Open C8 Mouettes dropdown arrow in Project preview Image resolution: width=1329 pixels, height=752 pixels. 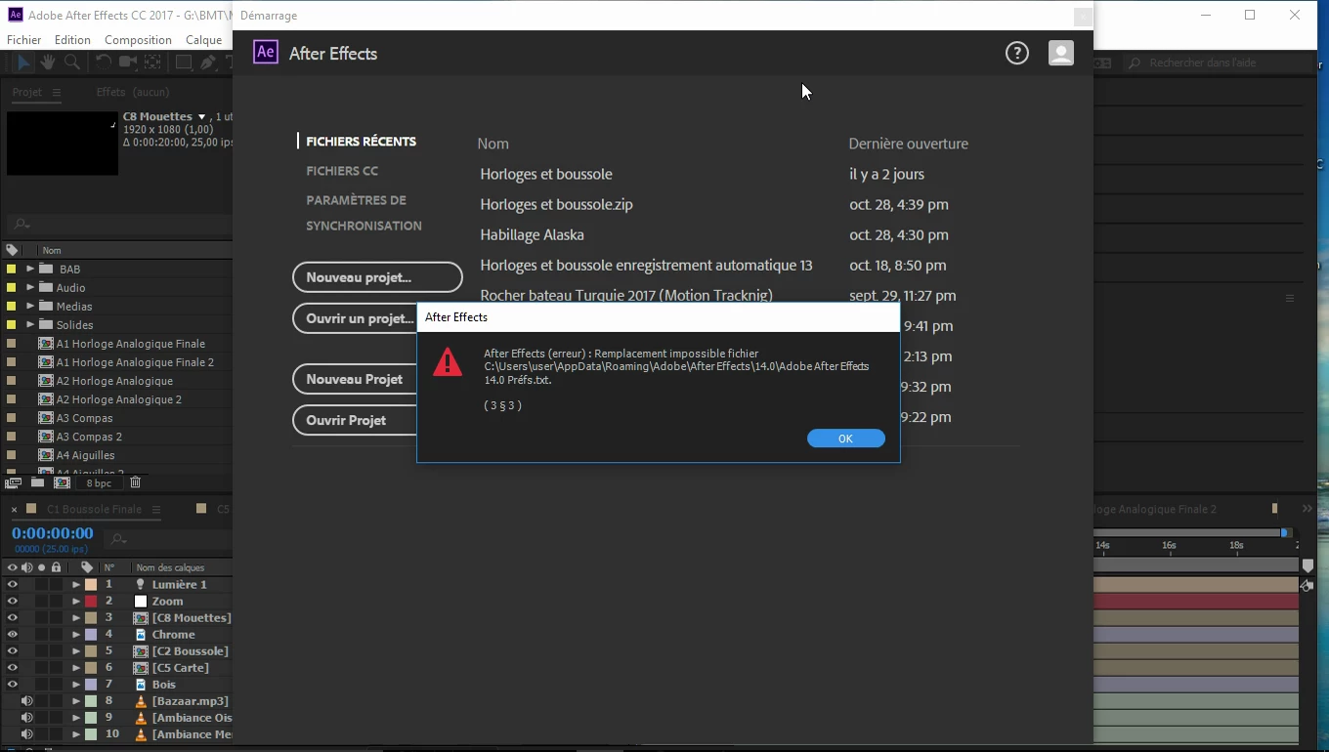tap(202, 116)
